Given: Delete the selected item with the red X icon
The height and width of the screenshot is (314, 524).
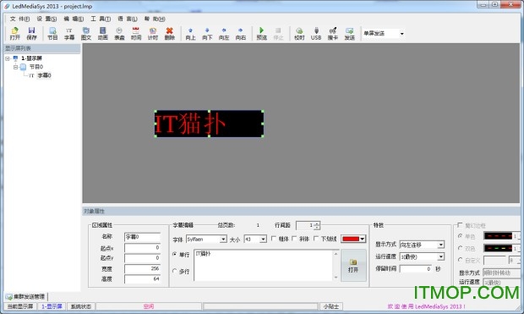Looking at the screenshot, I should [x=169, y=34].
